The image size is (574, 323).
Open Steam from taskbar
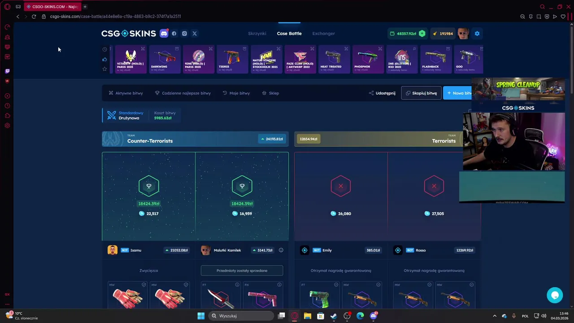click(334, 316)
